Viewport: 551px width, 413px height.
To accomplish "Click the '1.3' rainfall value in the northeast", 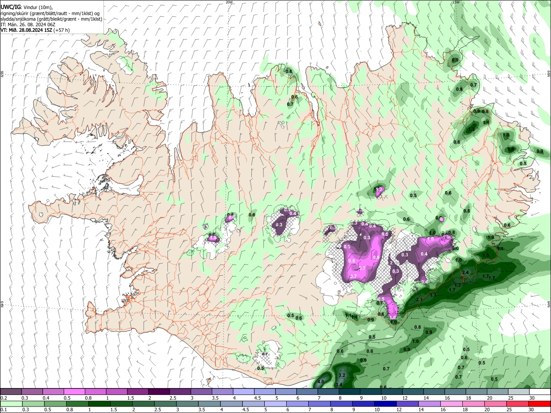I will pos(471,129).
